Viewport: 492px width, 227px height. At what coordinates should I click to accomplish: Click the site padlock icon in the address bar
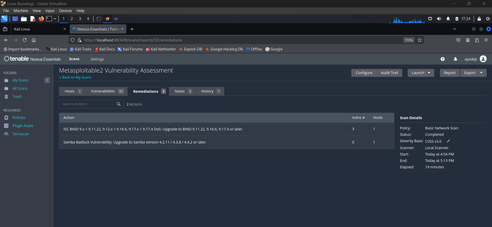pyautogui.click(x=79, y=40)
